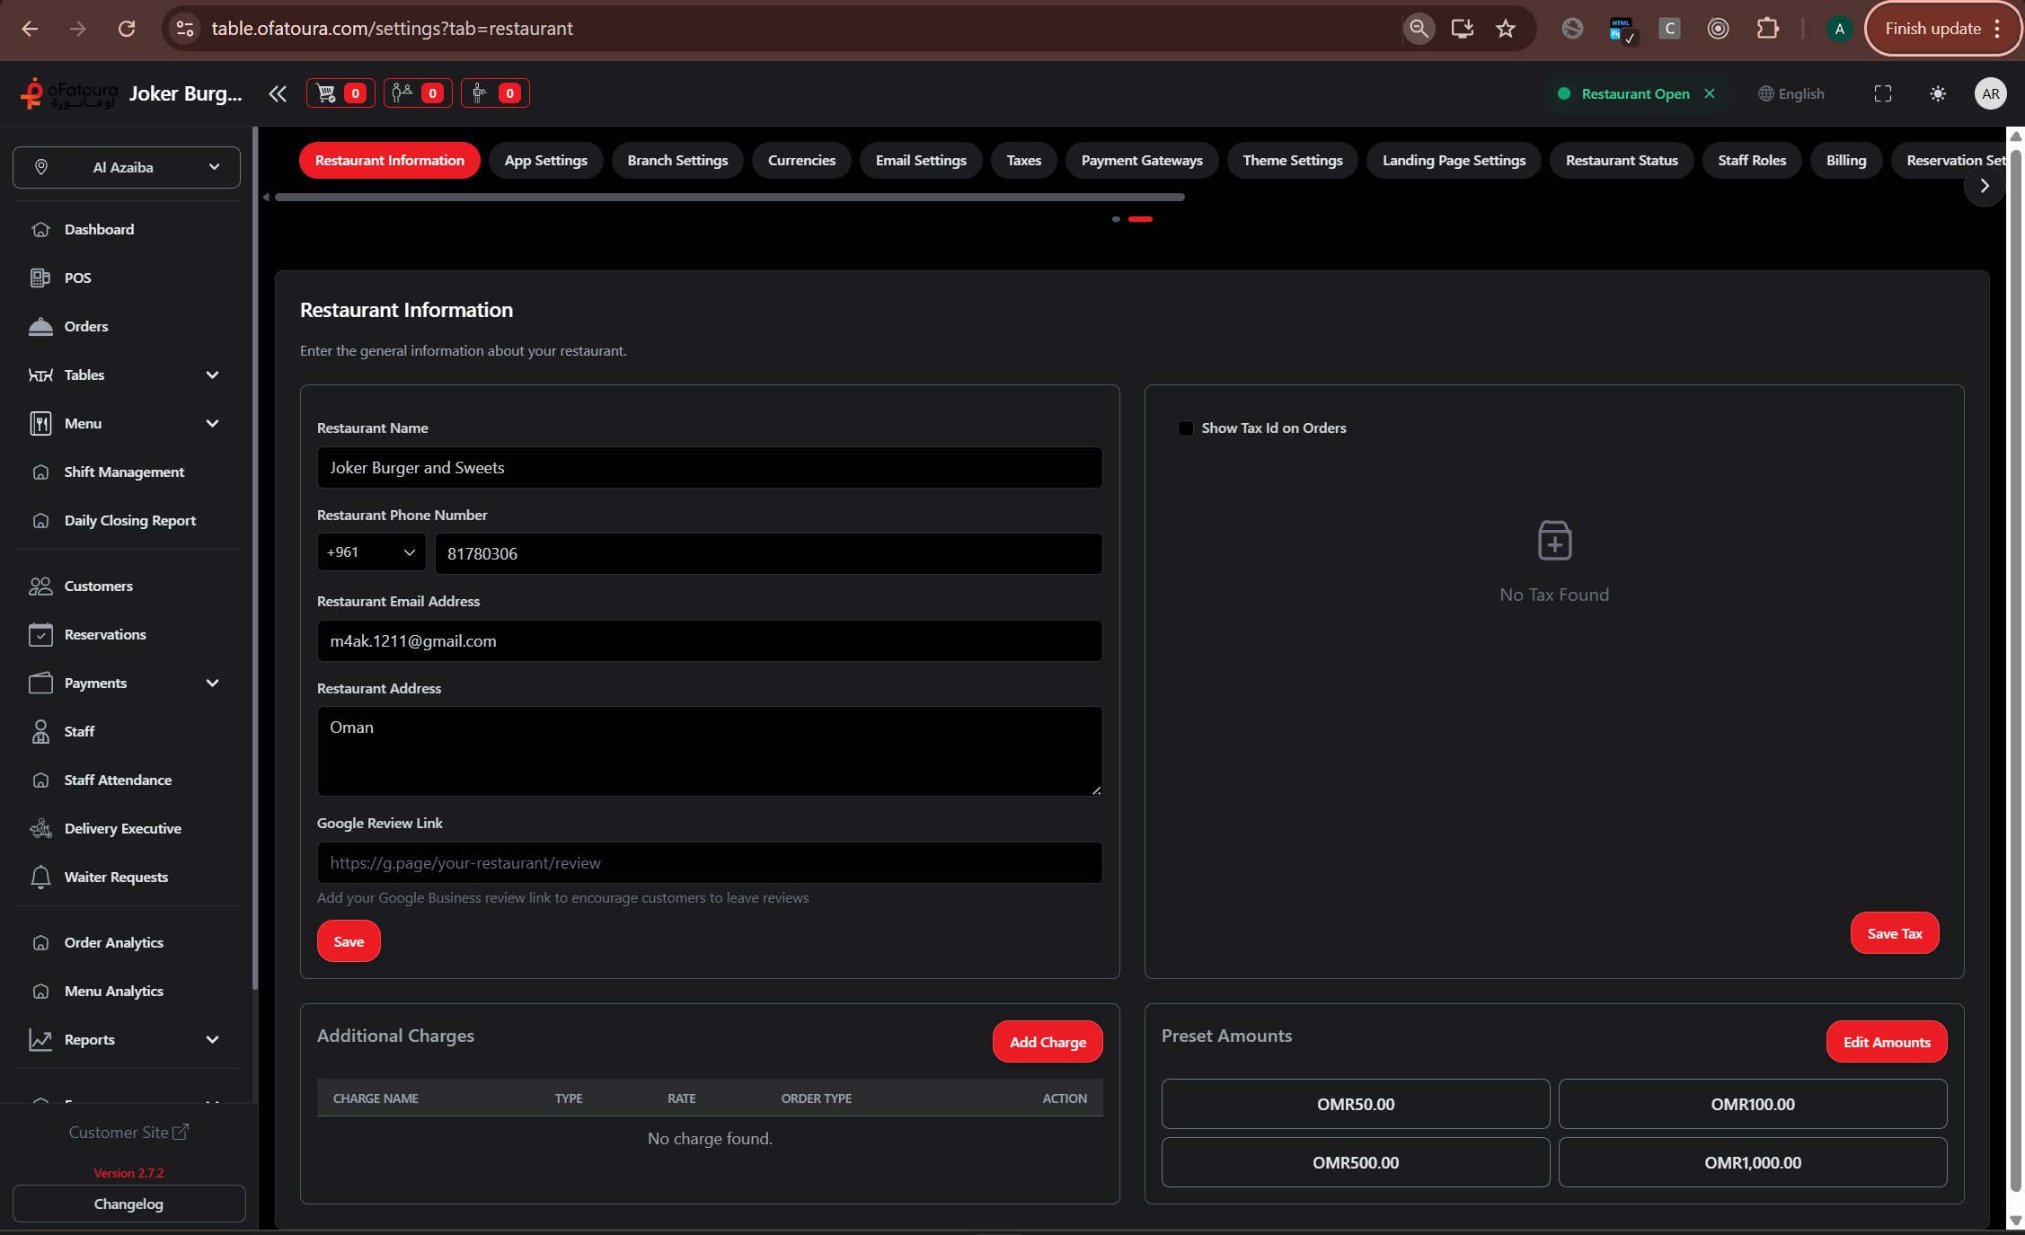
Task: Click the Add Charge button
Action: [1048, 1042]
